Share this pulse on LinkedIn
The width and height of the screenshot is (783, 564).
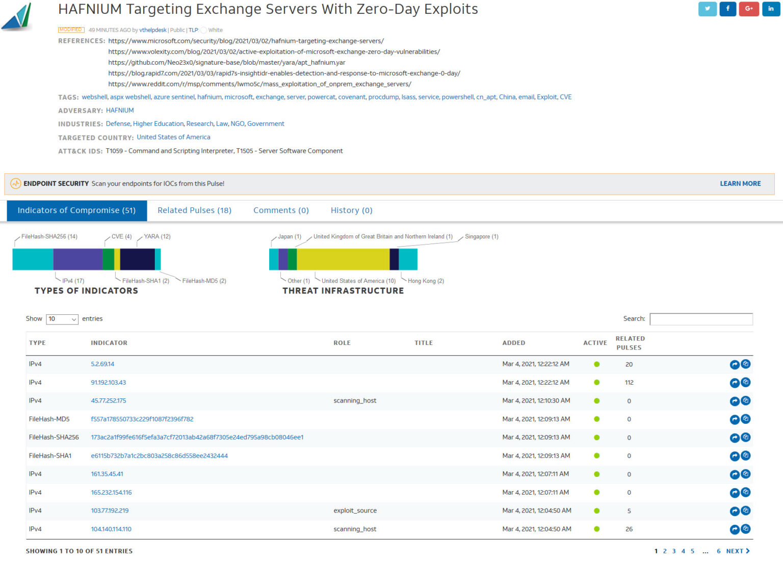click(770, 9)
